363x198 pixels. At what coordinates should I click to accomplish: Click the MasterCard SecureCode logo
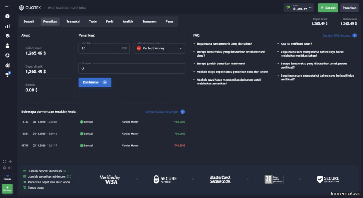(x=220, y=179)
